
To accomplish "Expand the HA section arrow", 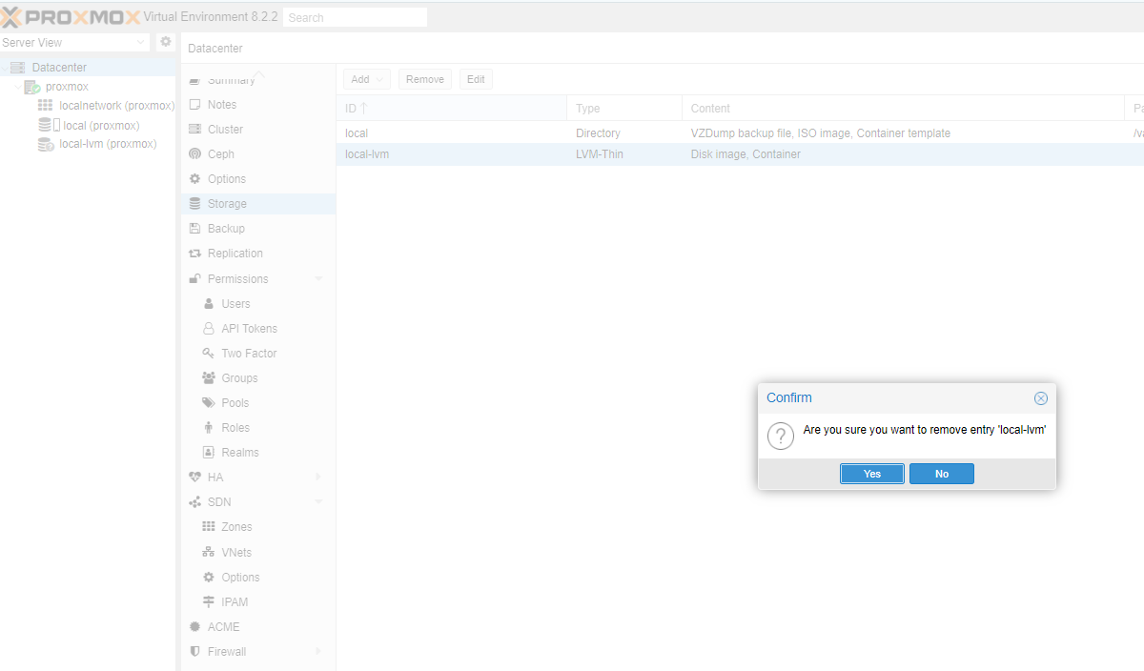I will pyautogui.click(x=318, y=478).
